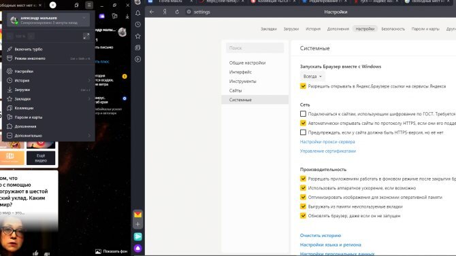Launch the purple Alice assistant icon
This screenshot has width=456, height=256.
point(138,249)
